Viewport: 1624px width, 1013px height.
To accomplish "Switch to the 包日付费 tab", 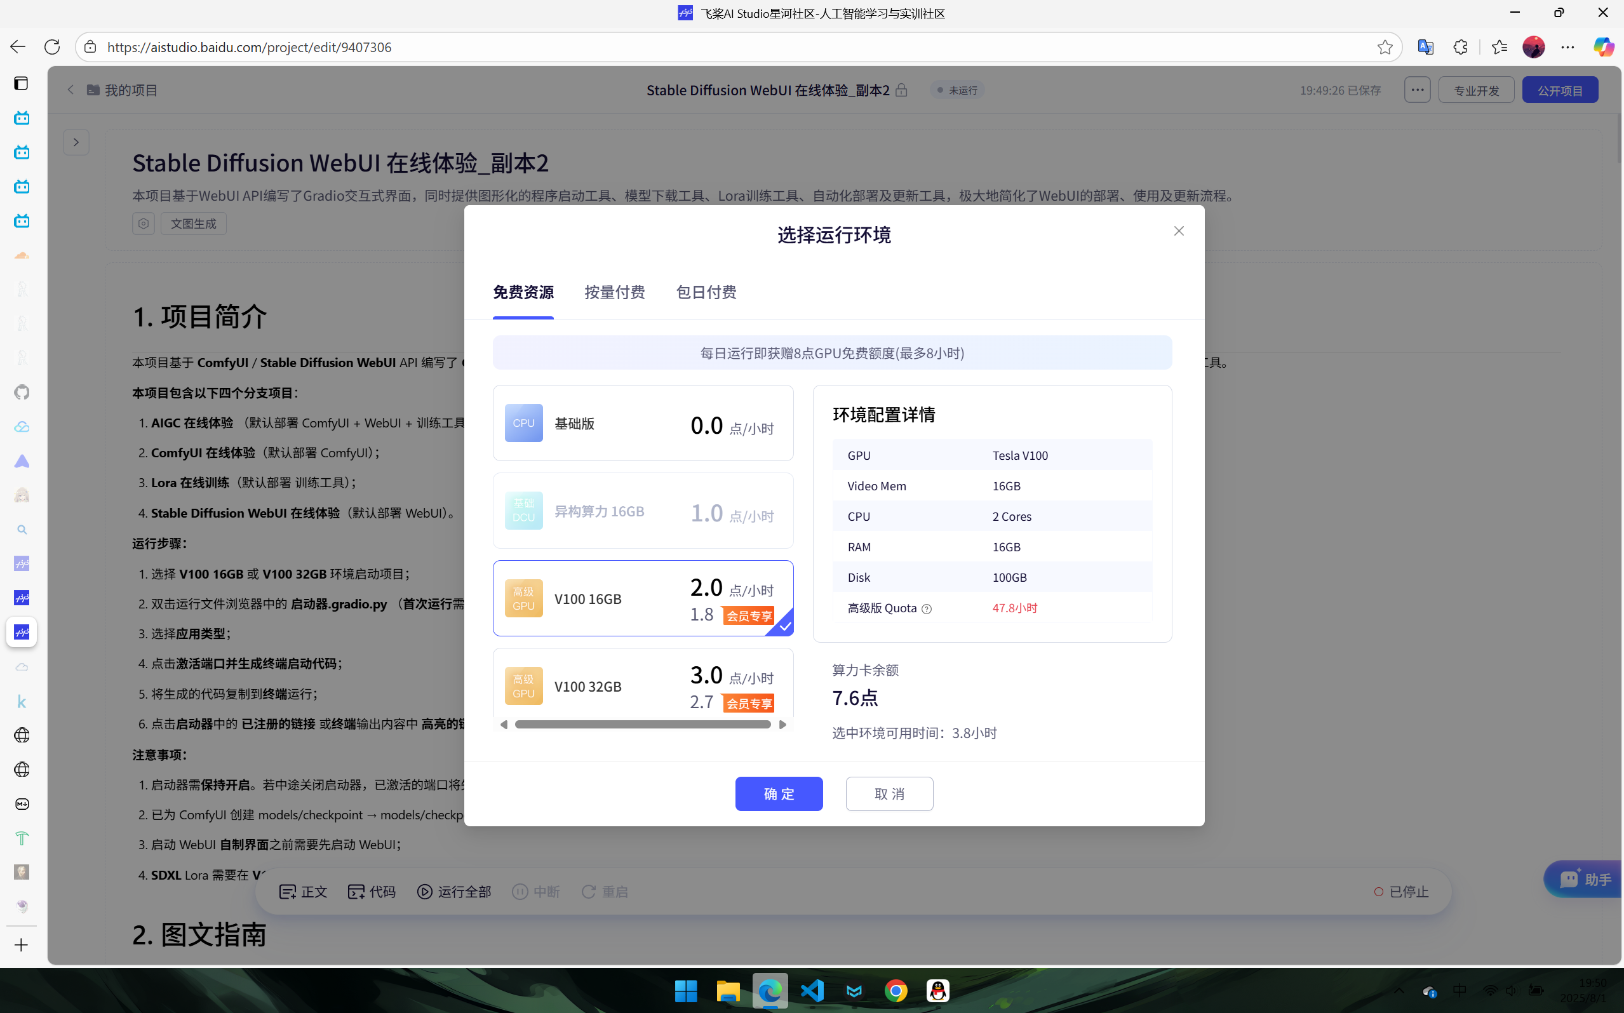I will pyautogui.click(x=706, y=292).
